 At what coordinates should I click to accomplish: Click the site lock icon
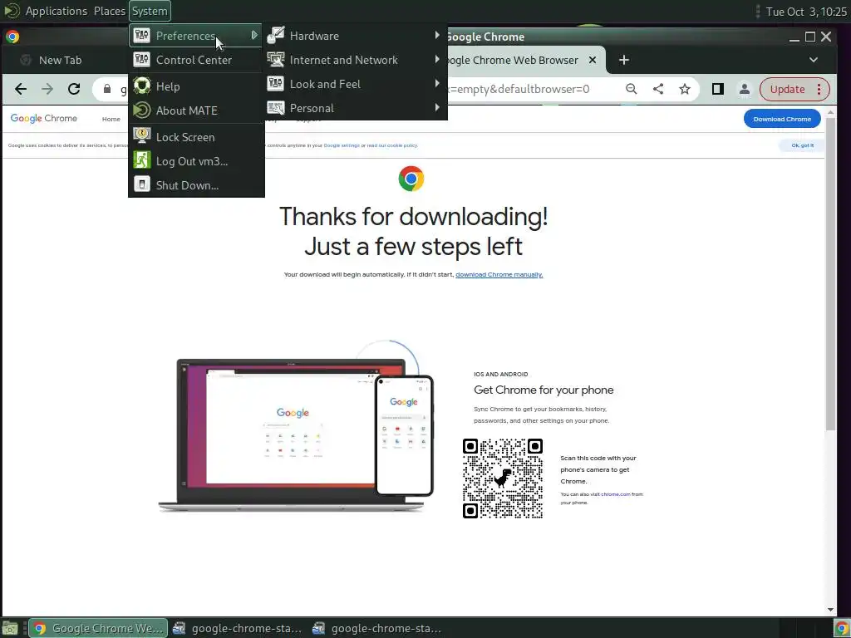[107, 89]
